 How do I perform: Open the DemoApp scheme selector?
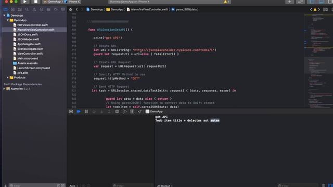[x=52, y=2]
